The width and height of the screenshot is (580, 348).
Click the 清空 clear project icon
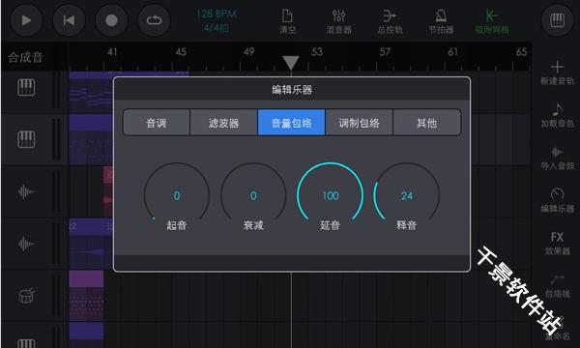coord(287,21)
